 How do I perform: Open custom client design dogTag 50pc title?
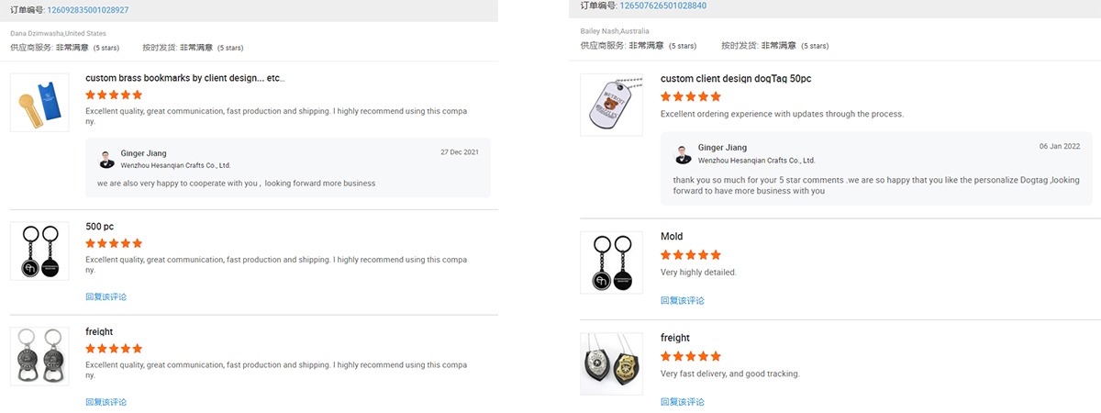(x=735, y=79)
